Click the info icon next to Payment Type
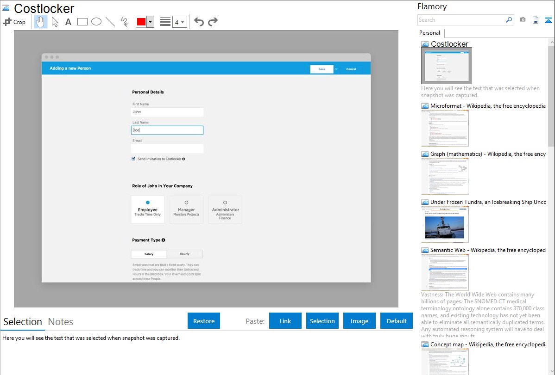The height and width of the screenshot is (375, 555). pos(164,240)
